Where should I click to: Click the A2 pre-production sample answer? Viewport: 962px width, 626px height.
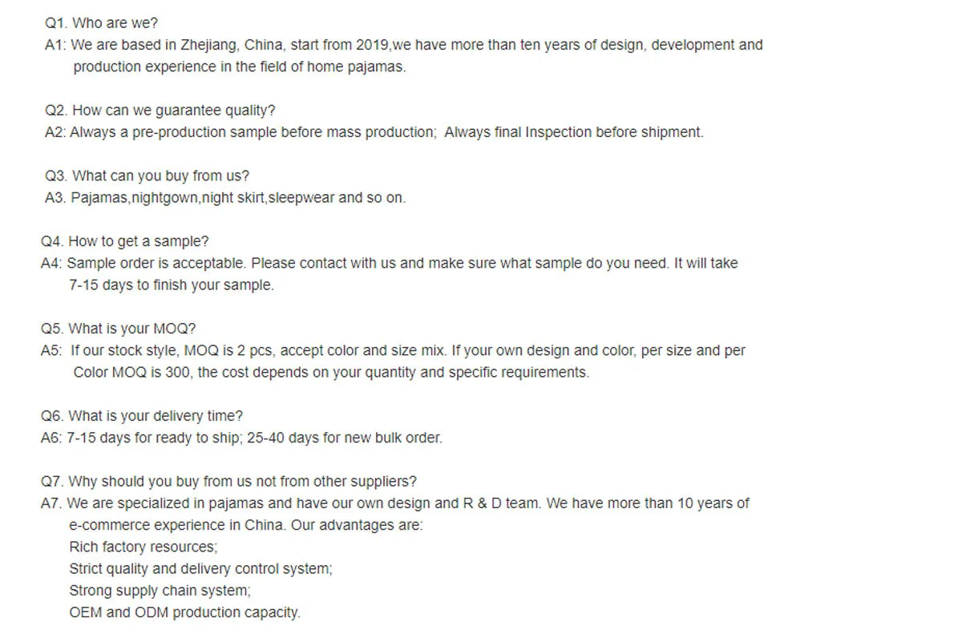[374, 132]
